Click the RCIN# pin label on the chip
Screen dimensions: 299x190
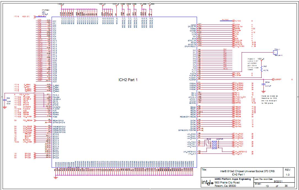click(x=193, y=42)
